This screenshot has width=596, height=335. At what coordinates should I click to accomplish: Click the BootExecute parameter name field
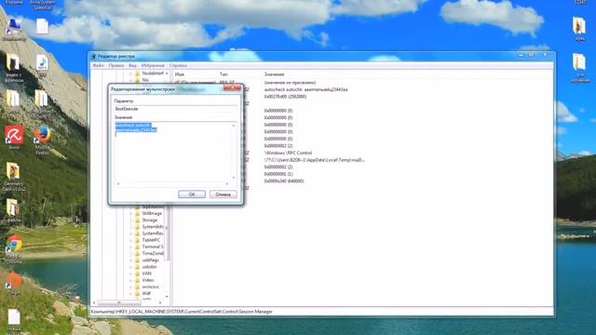pyautogui.click(x=175, y=109)
